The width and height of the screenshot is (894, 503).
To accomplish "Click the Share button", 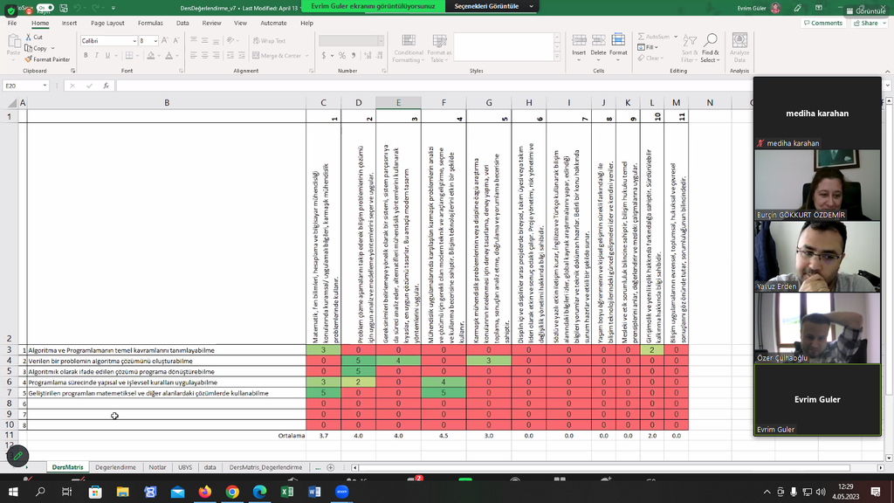I will (865, 23).
